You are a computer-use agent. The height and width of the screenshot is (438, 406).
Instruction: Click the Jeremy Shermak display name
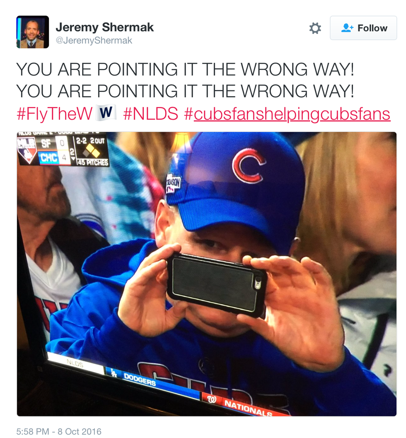104,27
